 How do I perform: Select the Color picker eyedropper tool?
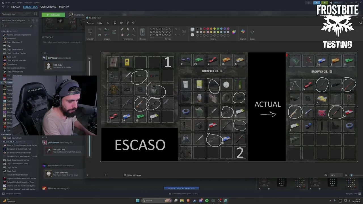click(x=128, y=35)
